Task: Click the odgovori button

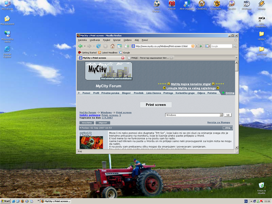Action: [x=103, y=123]
